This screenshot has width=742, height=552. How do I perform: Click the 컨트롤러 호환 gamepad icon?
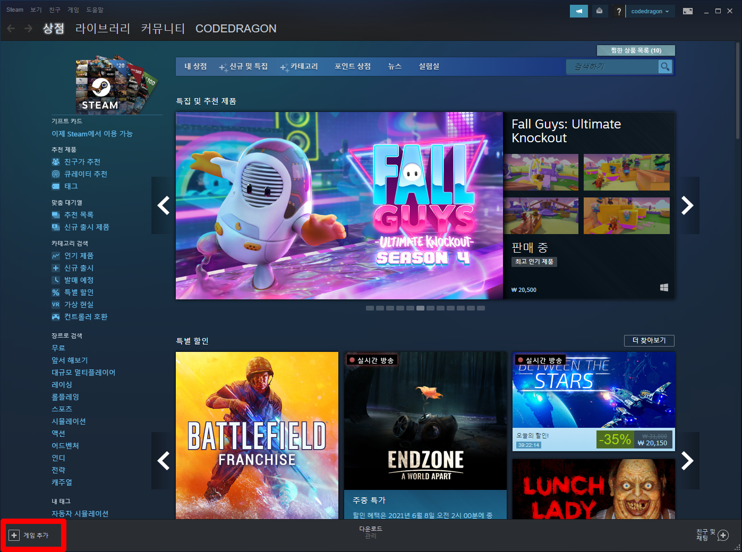pos(56,317)
